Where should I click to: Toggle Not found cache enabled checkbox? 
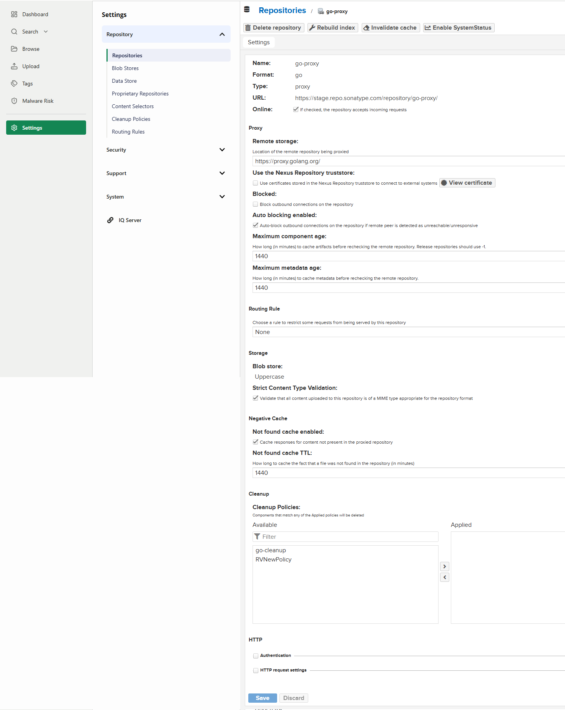(256, 442)
